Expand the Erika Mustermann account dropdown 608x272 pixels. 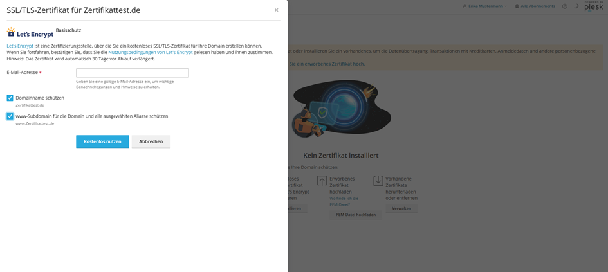tap(487, 6)
